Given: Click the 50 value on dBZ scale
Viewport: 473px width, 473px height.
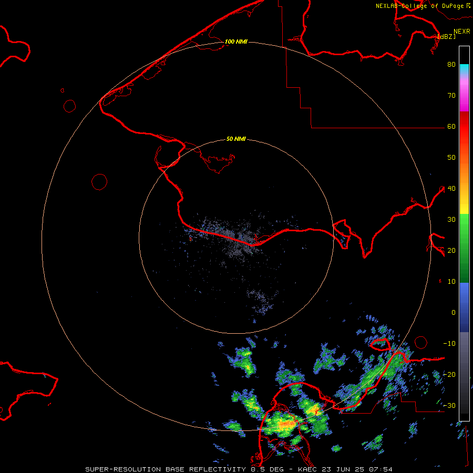Looking at the screenshot, I should tap(451, 158).
